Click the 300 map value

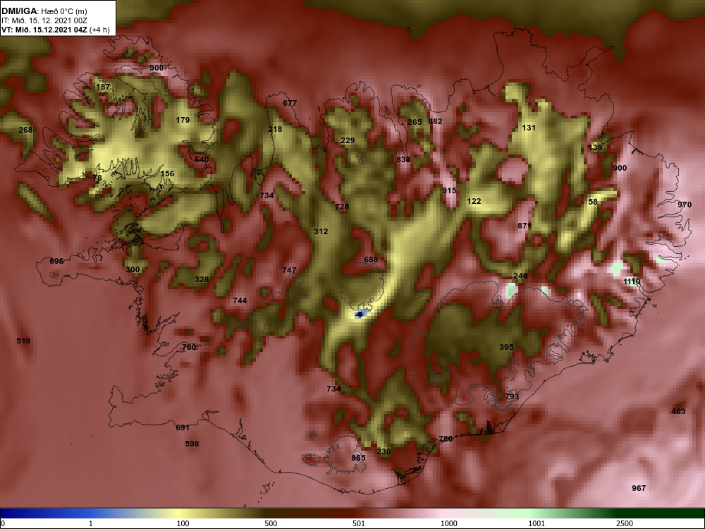133,270
